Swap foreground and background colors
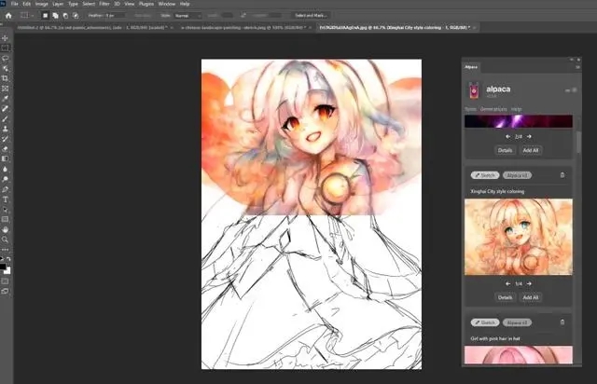The height and width of the screenshot is (384, 597). pos(8,259)
